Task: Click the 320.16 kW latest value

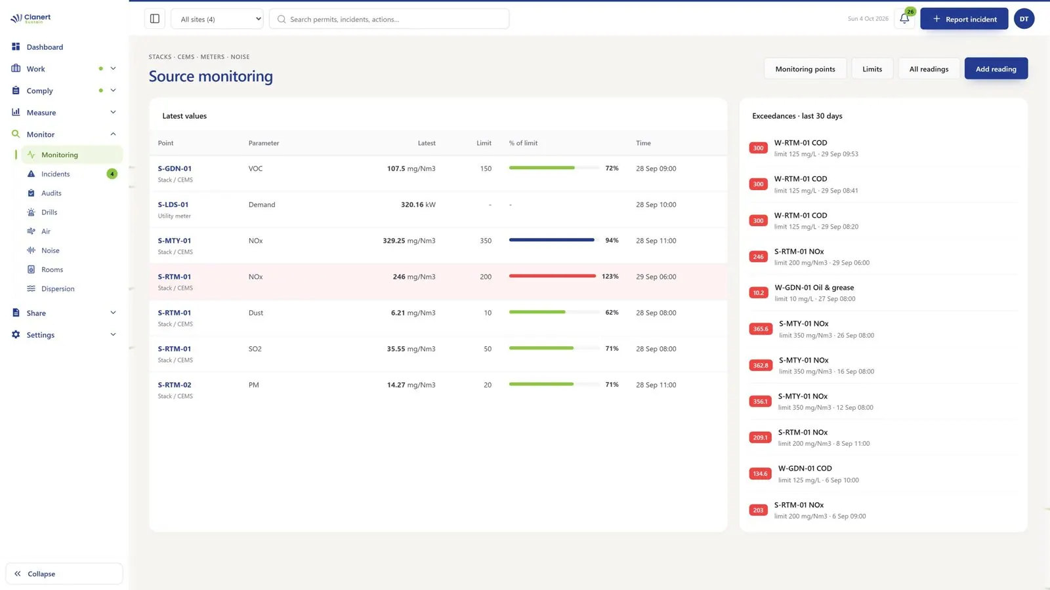Action: point(418,205)
